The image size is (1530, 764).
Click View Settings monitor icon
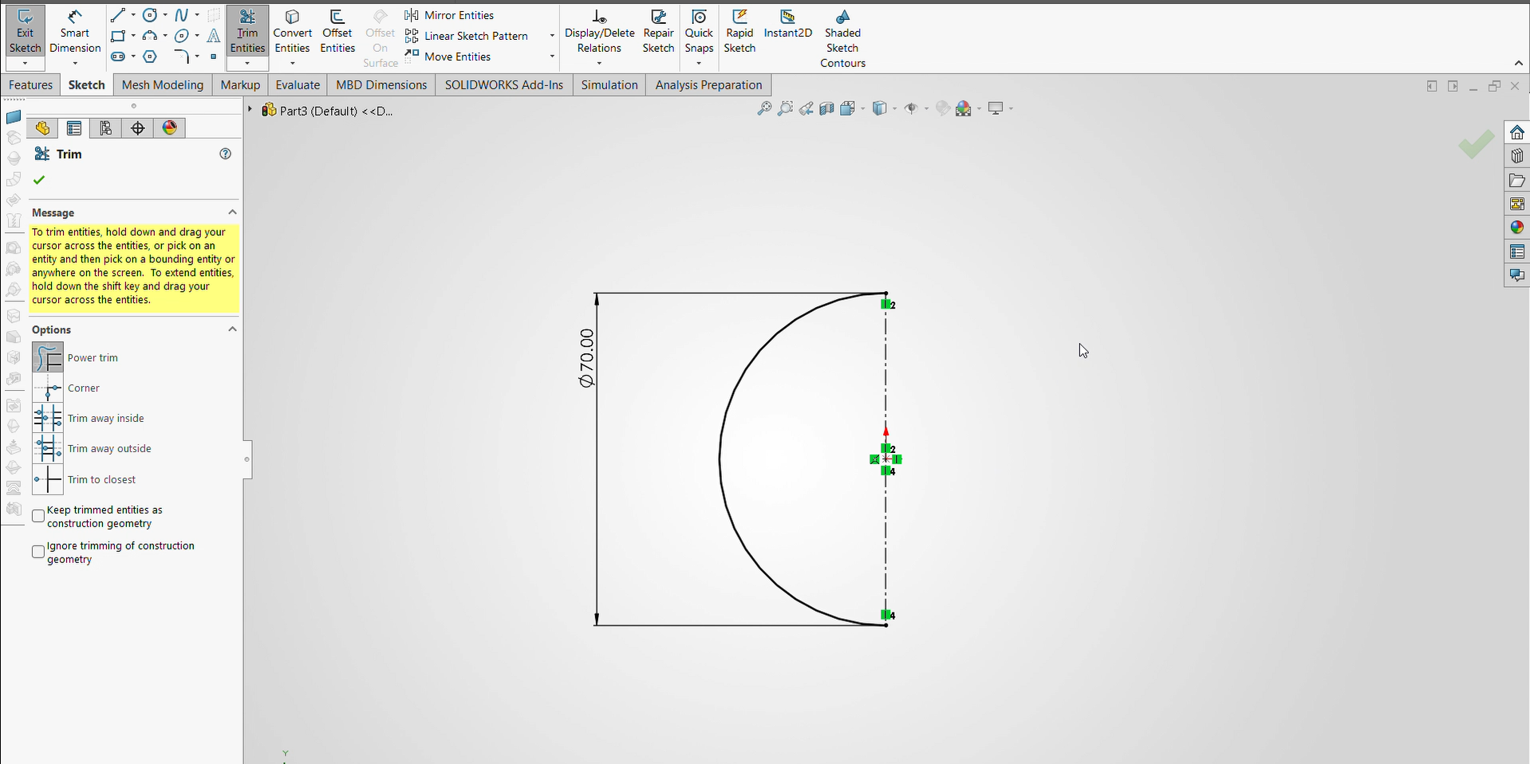click(996, 108)
